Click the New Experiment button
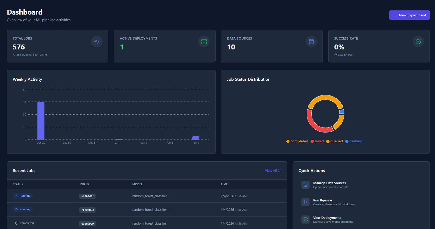The image size is (435, 229). click(409, 15)
